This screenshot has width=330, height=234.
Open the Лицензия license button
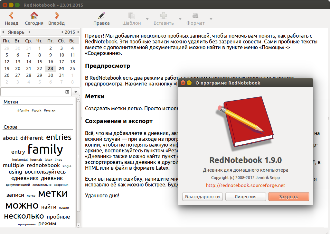pyautogui.click(x=245, y=197)
